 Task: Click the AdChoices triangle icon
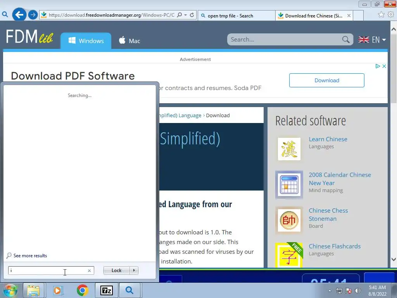tap(378, 66)
